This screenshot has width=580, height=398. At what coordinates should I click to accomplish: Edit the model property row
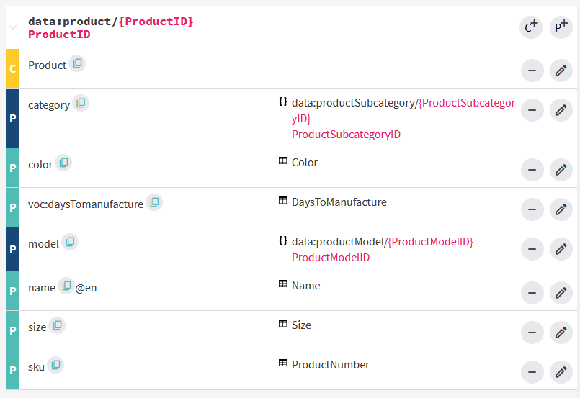(x=561, y=249)
